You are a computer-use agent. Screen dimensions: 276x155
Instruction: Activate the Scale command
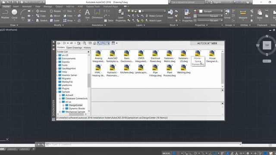coord(55,21)
